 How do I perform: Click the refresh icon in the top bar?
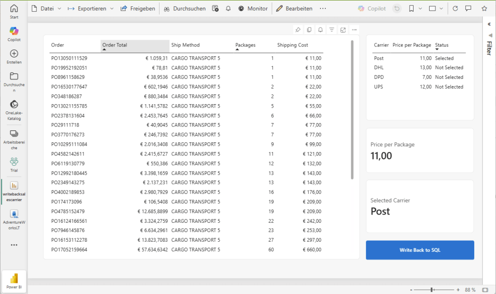click(x=455, y=9)
